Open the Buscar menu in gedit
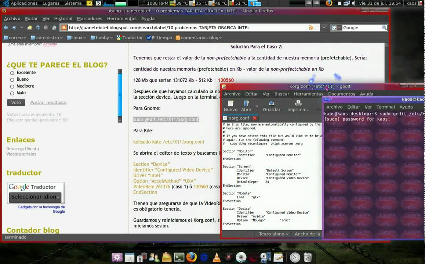The height and width of the screenshot is (264, 425). tap(281, 94)
